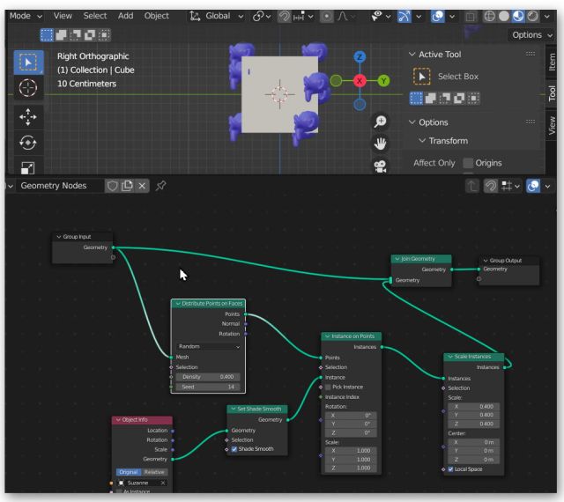Switch to rendered viewport shading
The image size is (564, 502).
[532, 16]
